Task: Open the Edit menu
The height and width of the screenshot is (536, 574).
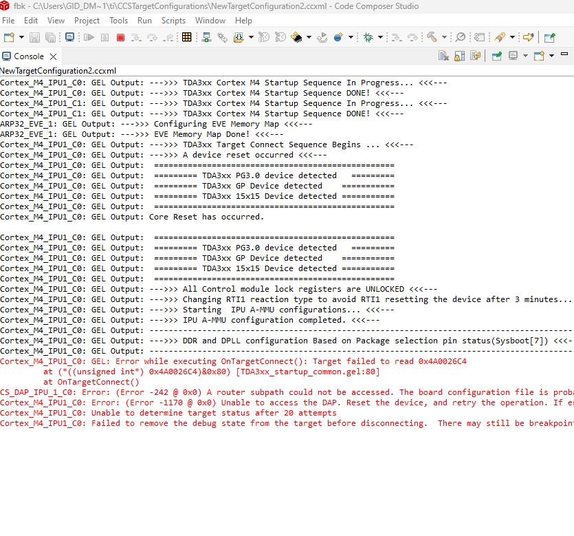Action: [x=31, y=21]
